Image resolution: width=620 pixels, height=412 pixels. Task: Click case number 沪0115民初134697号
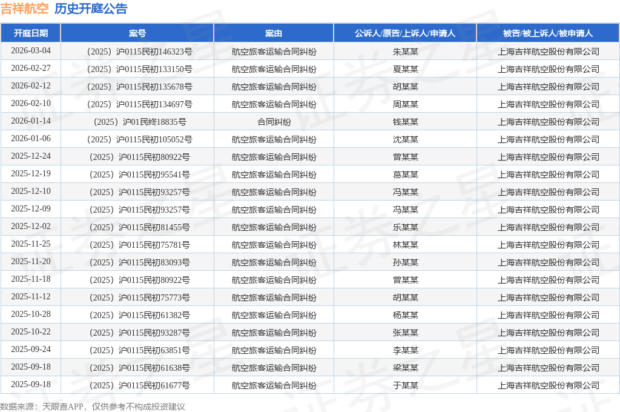pos(140,104)
